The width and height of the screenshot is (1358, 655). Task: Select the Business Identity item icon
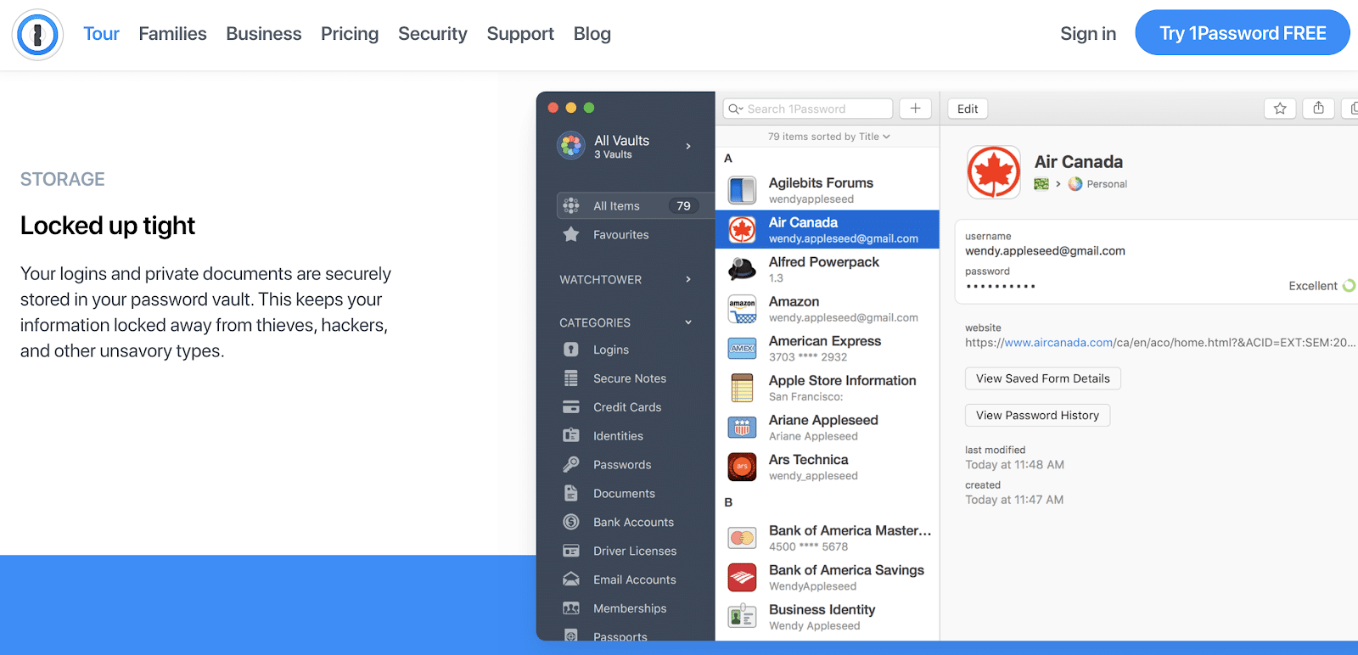coord(743,617)
